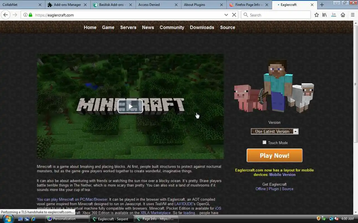Click the muted volume tray icon
358x223 pixels.
coord(337,219)
